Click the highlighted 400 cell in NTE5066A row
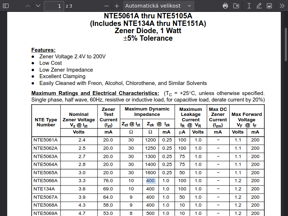 150,181
